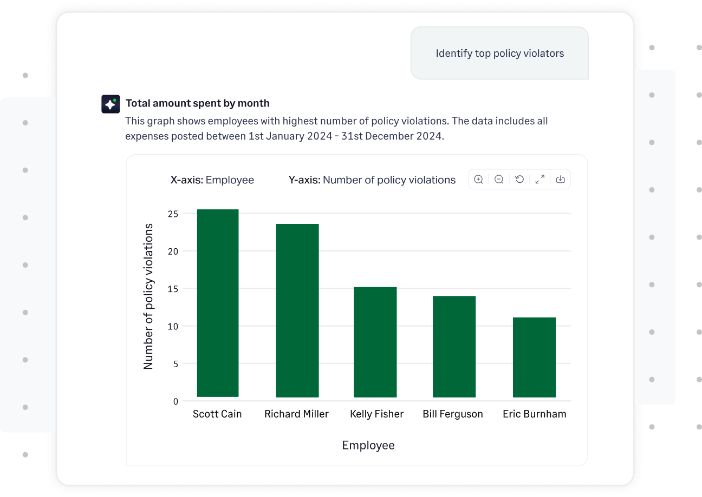Select the 'X-axis: Employee' legend text
This screenshot has height=497, width=702.
(x=212, y=180)
